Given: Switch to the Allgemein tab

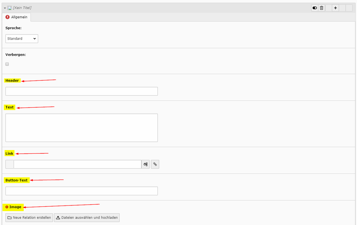Looking at the screenshot, I should [x=19, y=17].
